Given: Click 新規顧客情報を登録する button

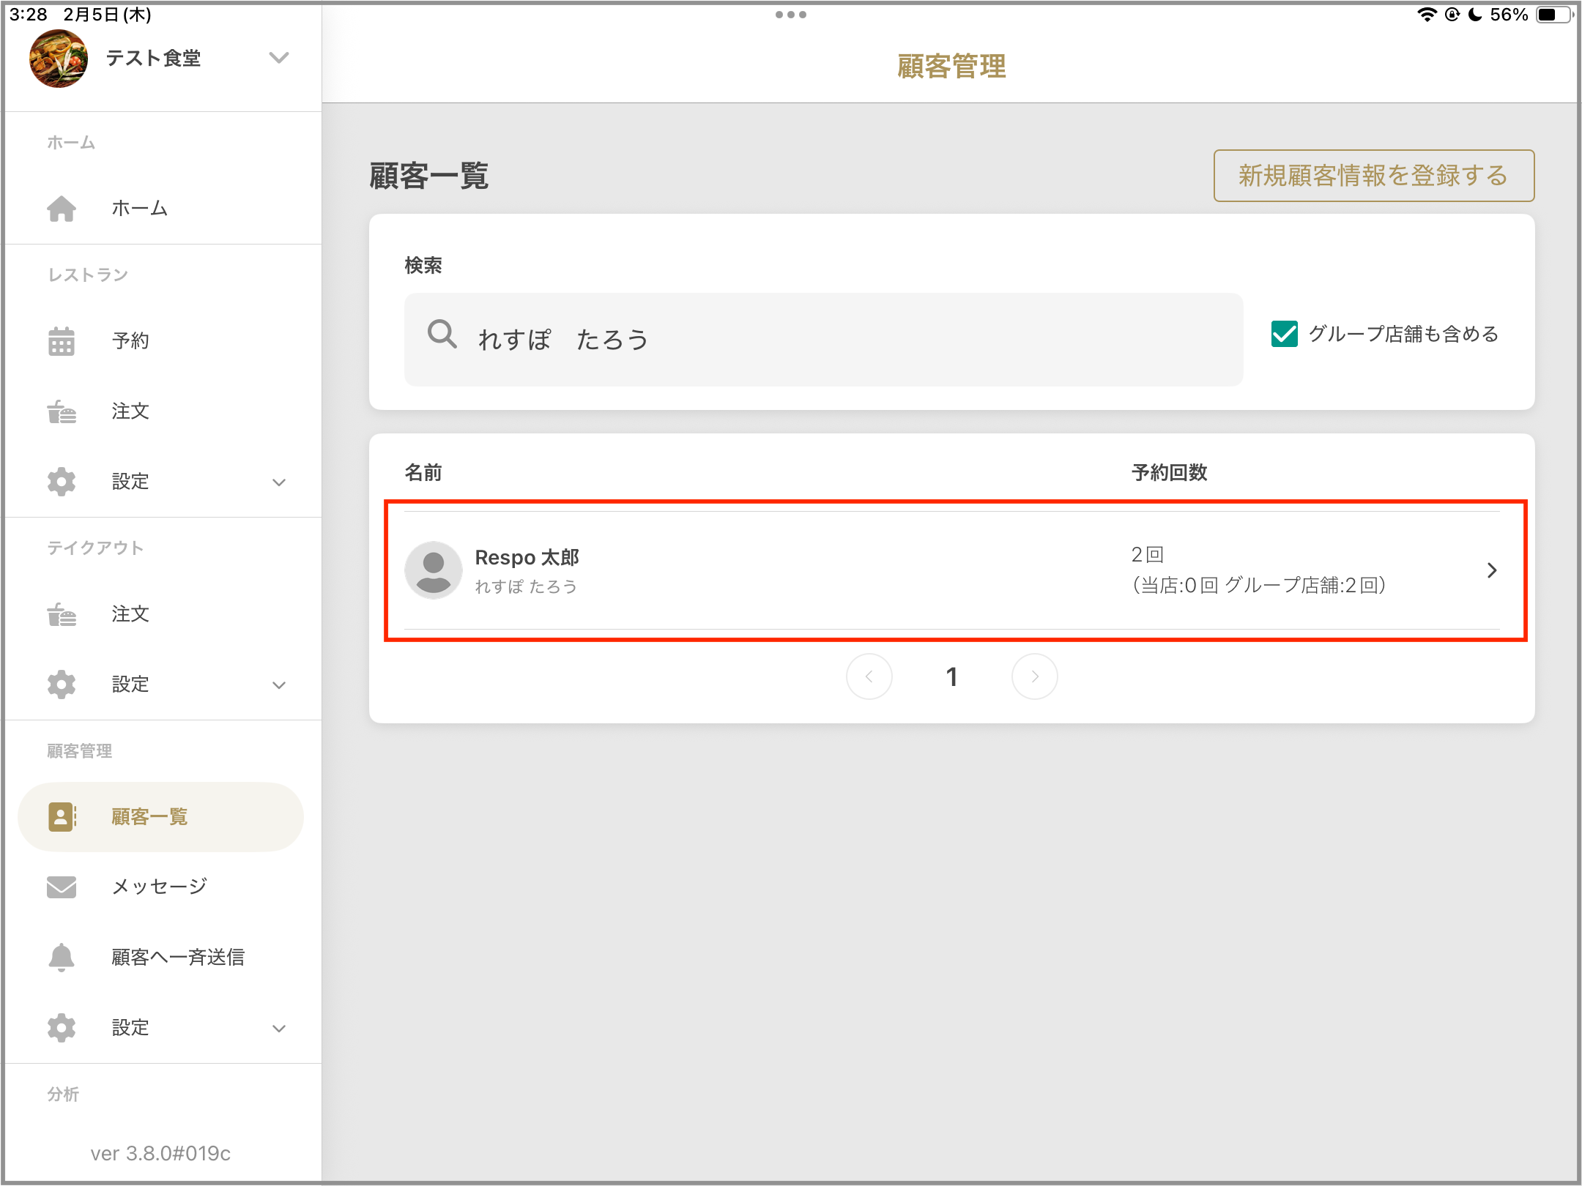Looking at the screenshot, I should point(1373,176).
